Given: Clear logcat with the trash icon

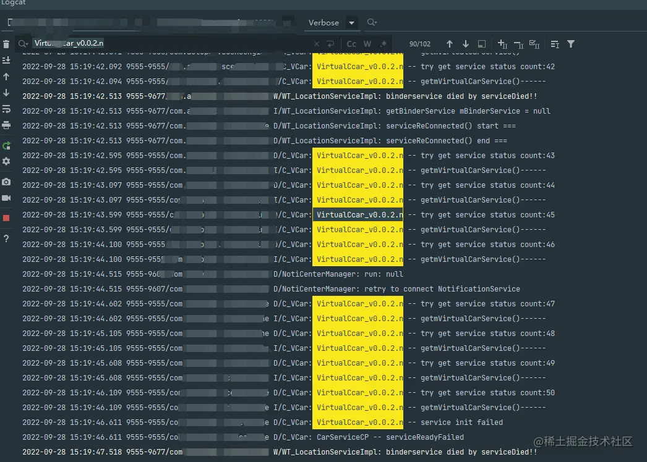Looking at the screenshot, I should 6,44.
